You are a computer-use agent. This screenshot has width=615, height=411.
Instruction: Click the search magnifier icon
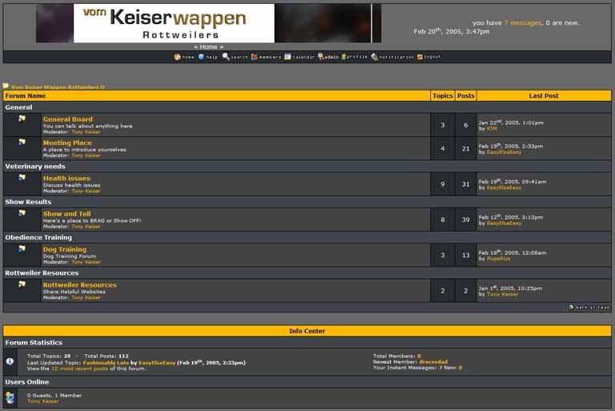pos(226,57)
